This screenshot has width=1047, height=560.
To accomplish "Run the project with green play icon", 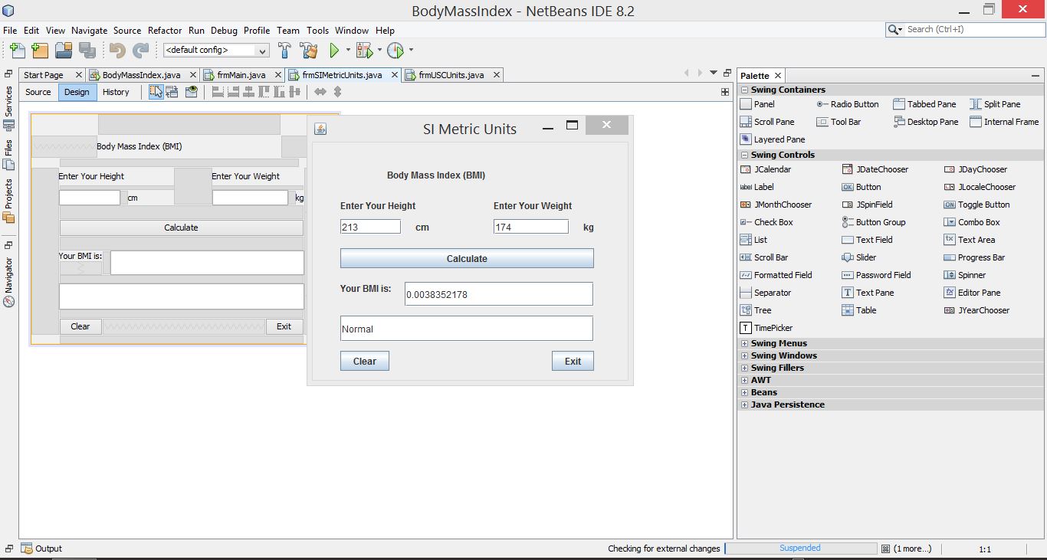I will tap(334, 51).
